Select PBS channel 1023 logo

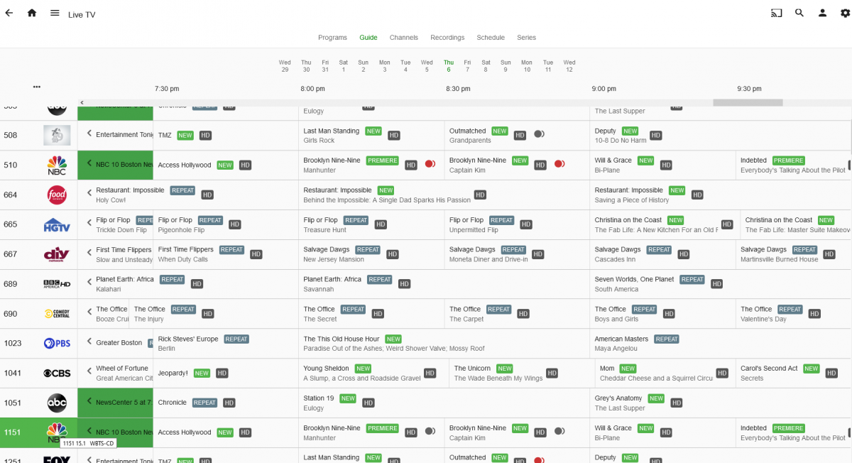pyautogui.click(x=57, y=344)
